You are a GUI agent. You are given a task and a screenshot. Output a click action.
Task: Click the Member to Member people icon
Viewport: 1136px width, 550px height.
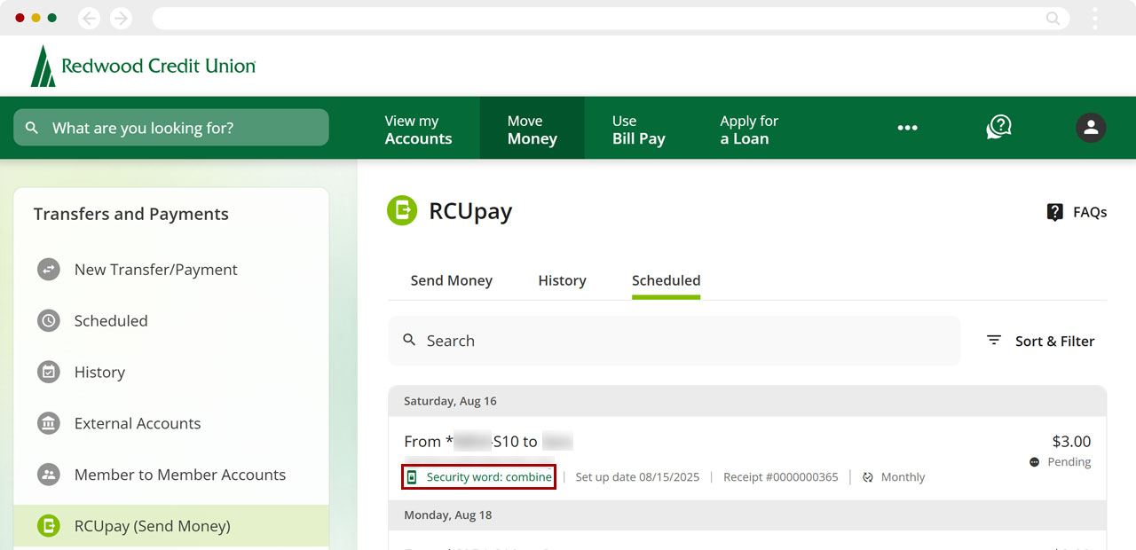point(49,475)
